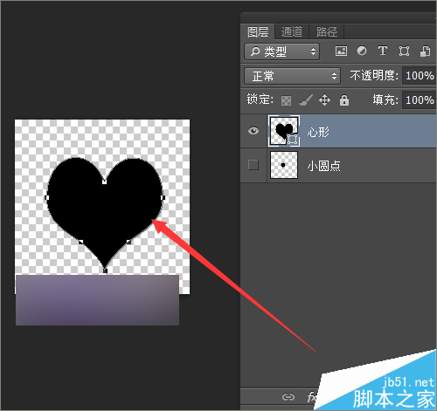Viewport: 437px width, 411px height.
Task: Filter for smart objects icon
Action: point(425,51)
